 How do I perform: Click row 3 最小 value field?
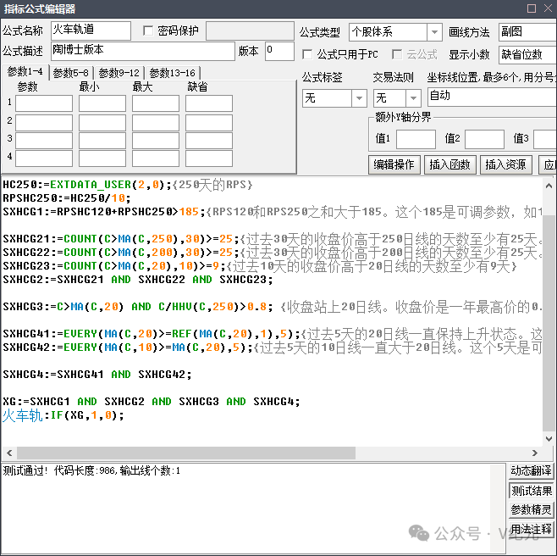[102, 140]
